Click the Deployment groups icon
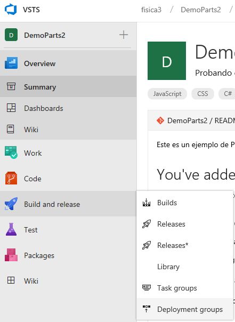 coord(147,309)
